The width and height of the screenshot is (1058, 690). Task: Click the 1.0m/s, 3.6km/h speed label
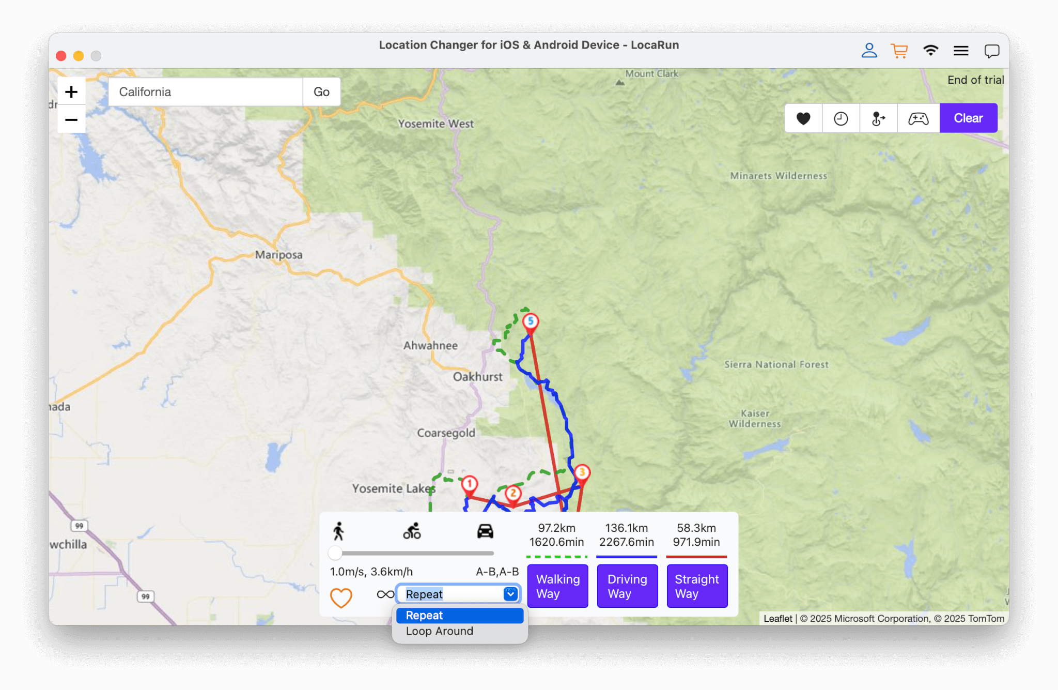(x=371, y=572)
